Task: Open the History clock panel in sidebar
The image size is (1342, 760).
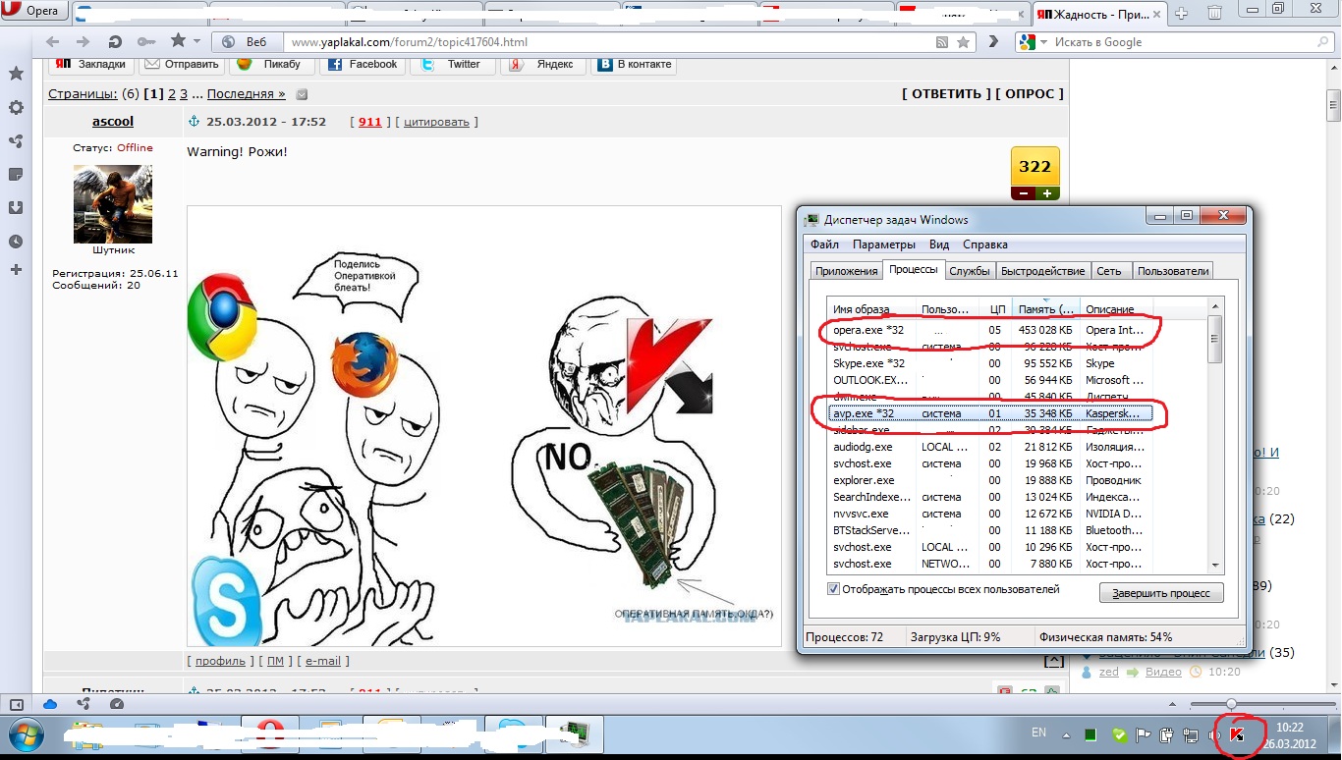Action: pyautogui.click(x=16, y=241)
